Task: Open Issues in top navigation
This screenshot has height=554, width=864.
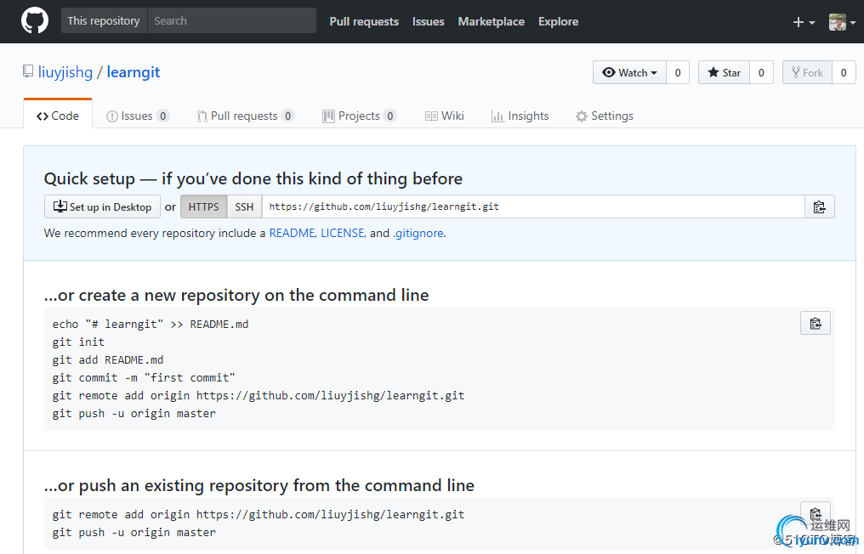Action: [x=428, y=21]
